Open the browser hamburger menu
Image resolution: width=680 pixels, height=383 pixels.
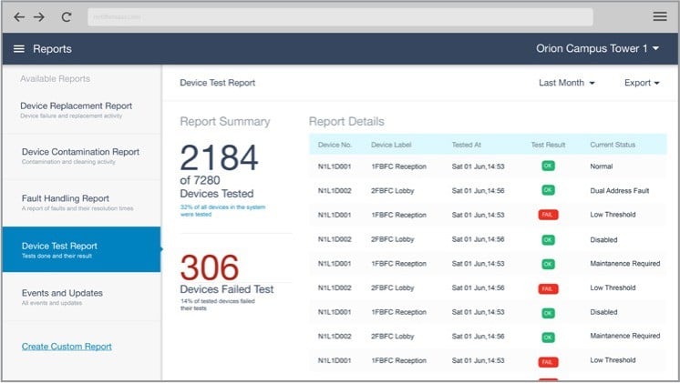(660, 16)
